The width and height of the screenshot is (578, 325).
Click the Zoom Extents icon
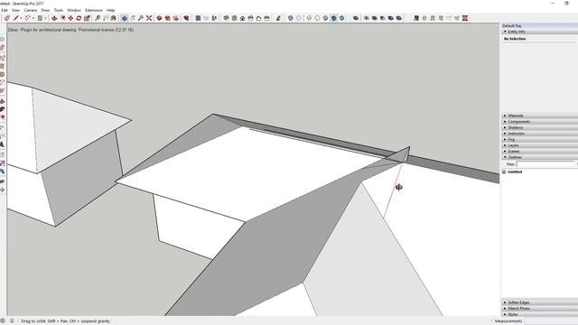pyautogui.click(x=149, y=18)
